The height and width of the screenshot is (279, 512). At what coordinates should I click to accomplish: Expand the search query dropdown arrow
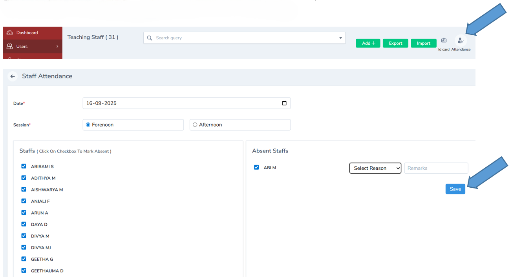(x=340, y=38)
